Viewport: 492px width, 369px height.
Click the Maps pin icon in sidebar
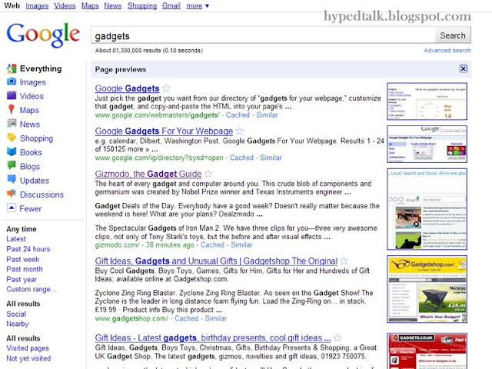tap(12, 109)
